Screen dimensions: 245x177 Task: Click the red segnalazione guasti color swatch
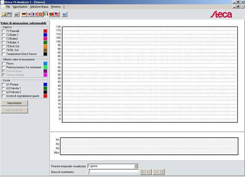pyautogui.click(x=45, y=96)
